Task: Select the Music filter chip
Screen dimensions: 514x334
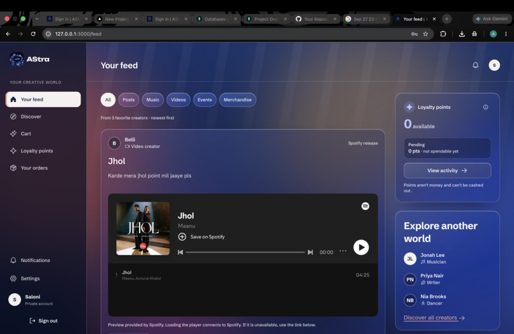Action: click(x=152, y=99)
